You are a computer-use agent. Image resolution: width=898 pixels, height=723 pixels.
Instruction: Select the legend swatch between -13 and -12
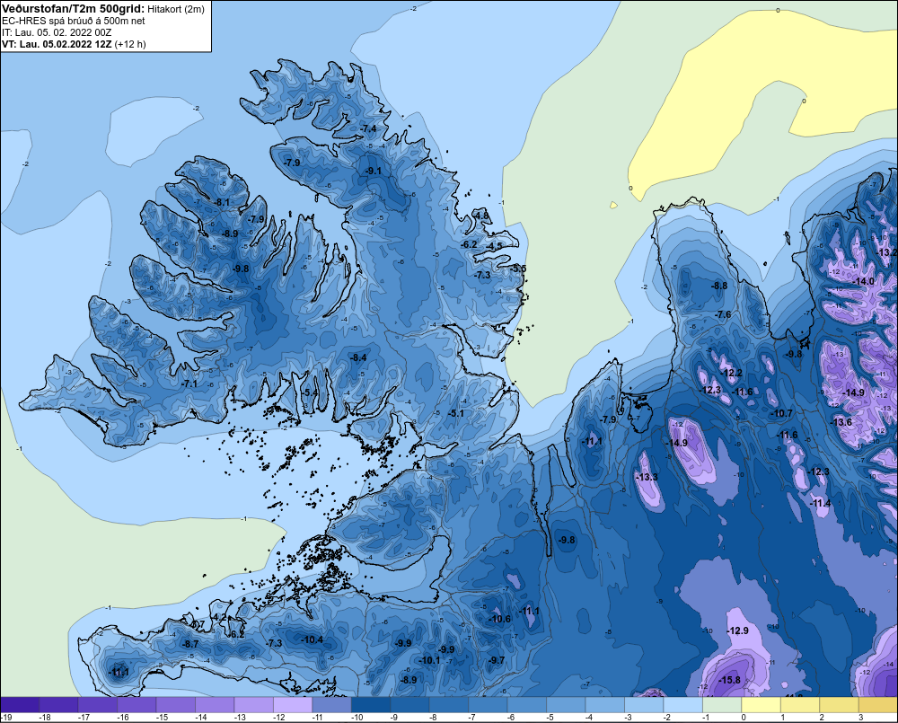254,705
